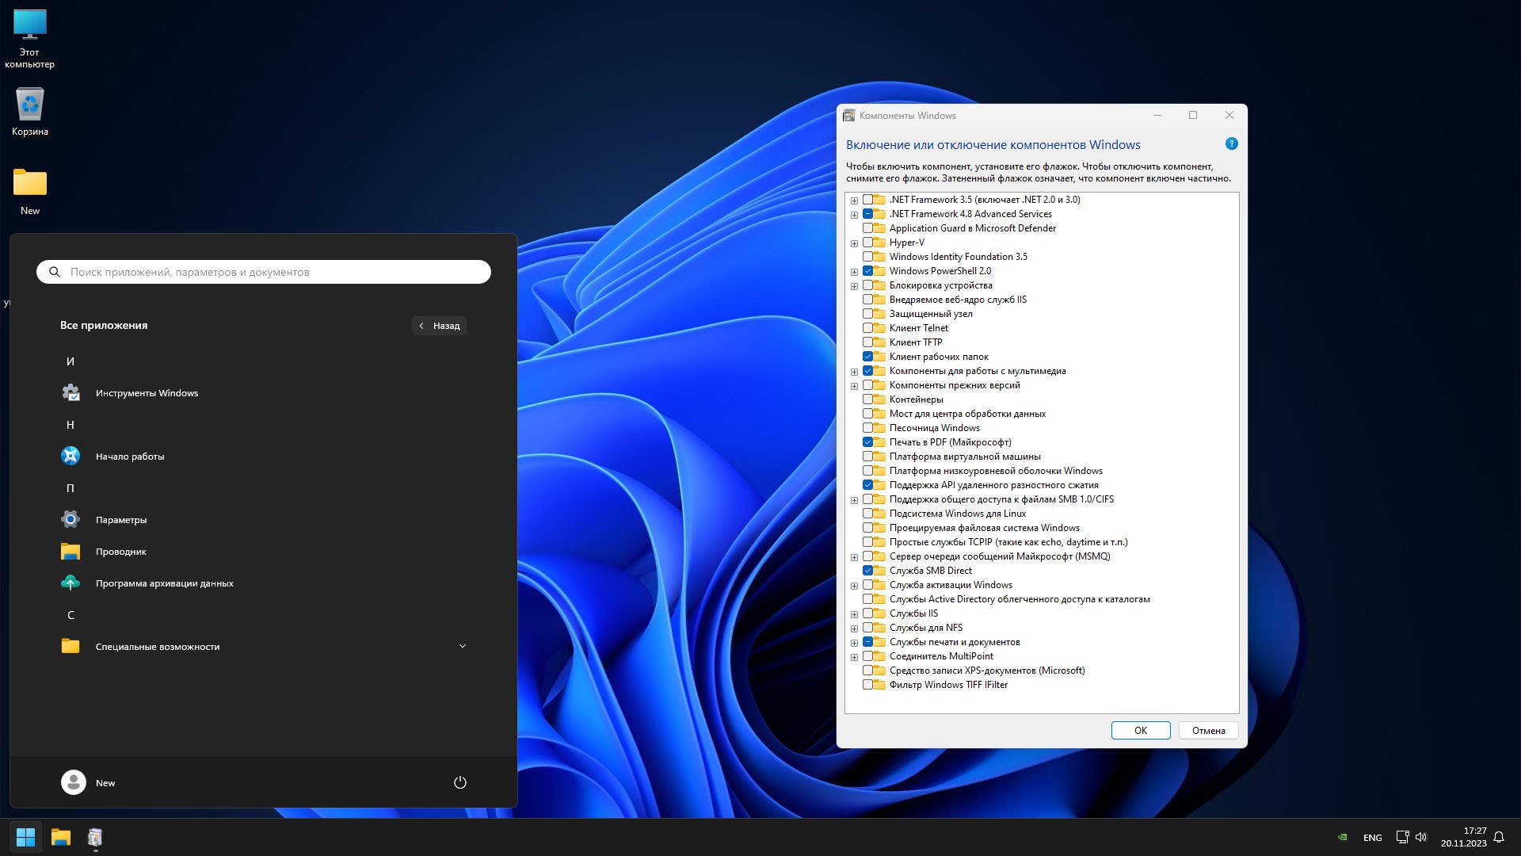
Task: Select Клиент Telnet list item
Action: 918,328
